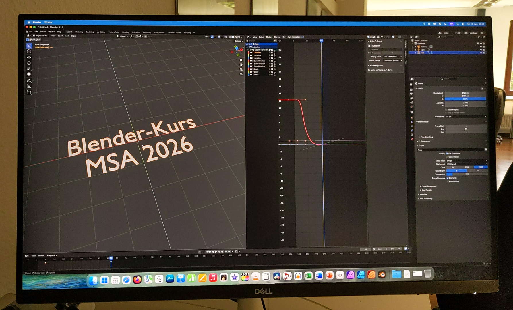Toggle camera view icon in viewport

(241, 69)
